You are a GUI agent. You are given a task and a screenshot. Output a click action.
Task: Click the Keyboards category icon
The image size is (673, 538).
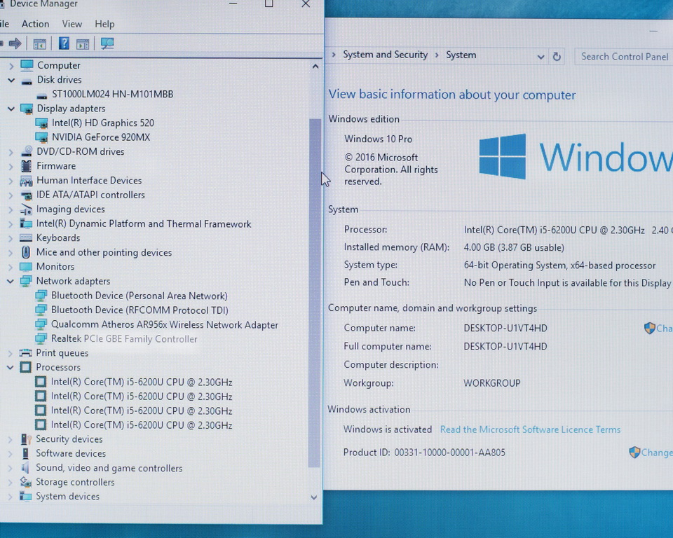26,237
